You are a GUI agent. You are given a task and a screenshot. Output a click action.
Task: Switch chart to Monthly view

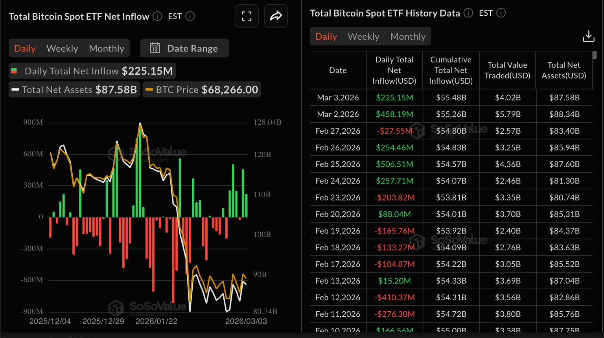[x=107, y=48]
